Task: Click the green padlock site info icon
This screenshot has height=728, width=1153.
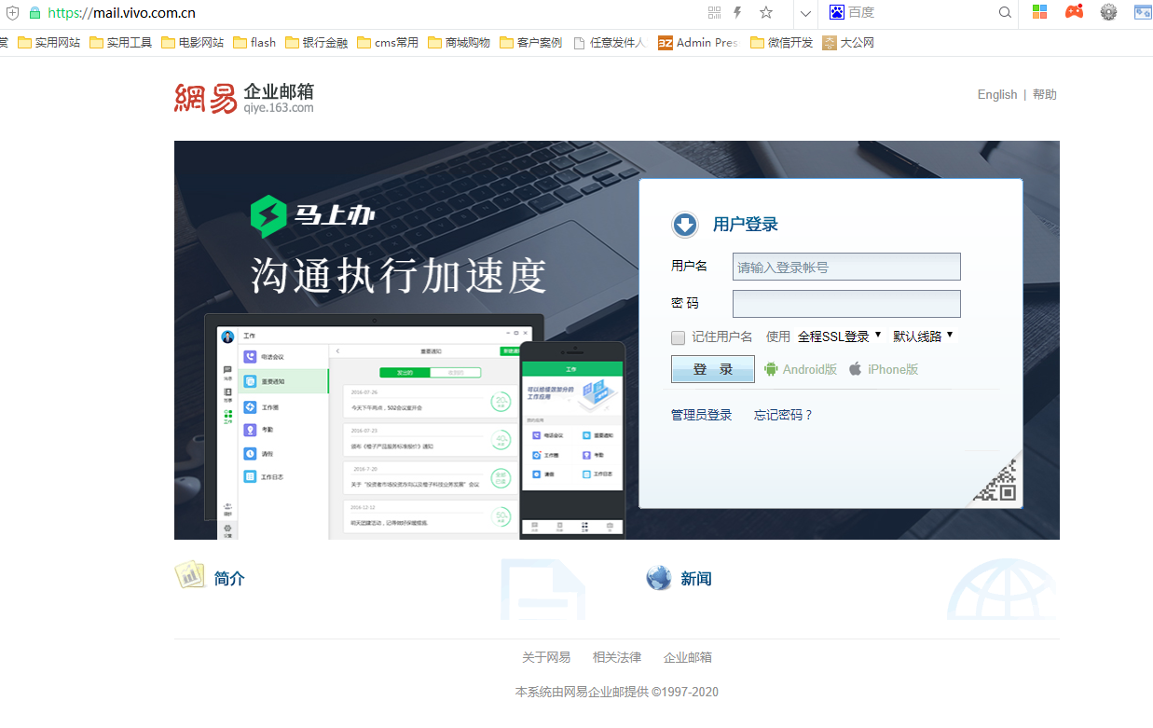Action: (35, 13)
